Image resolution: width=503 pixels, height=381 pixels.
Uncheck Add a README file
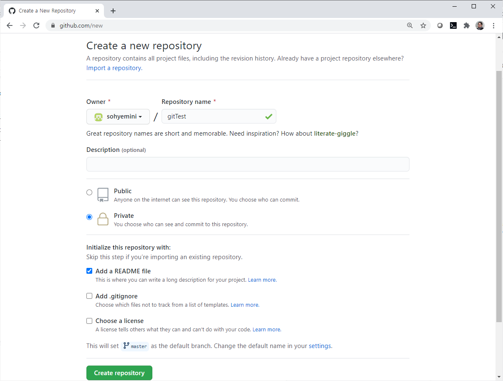[x=89, y=271]
